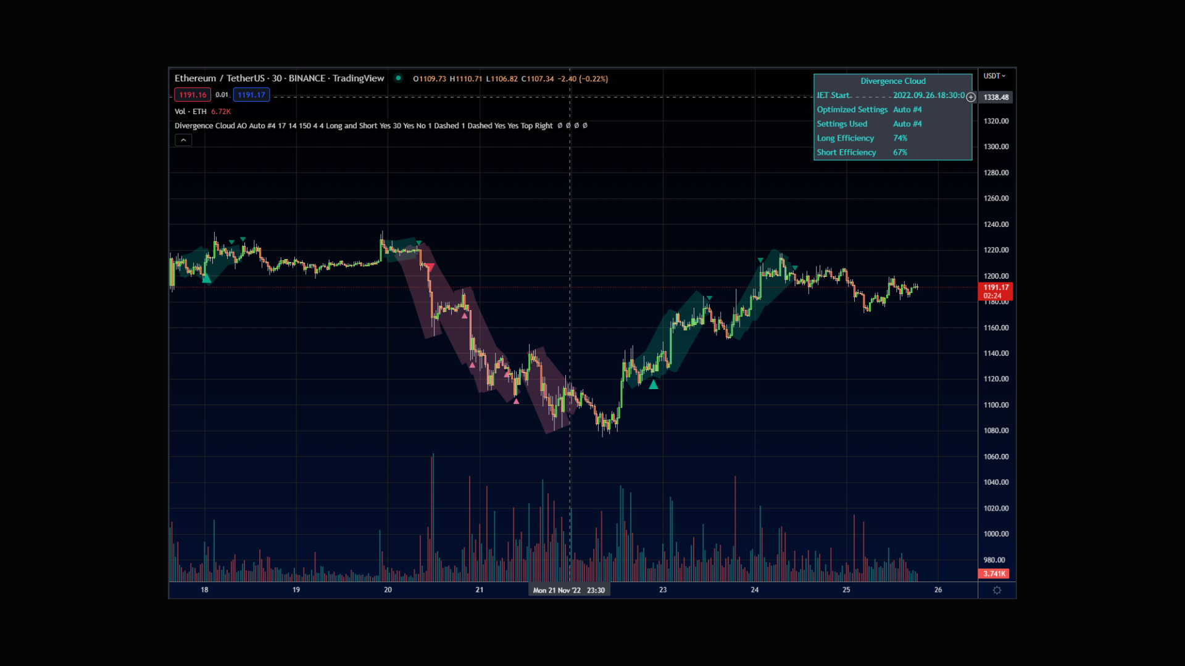This screenshot has width=1185, height=666.
Task: Toggle the 1338.48 highlighted price level
Action: click(996, 97)
